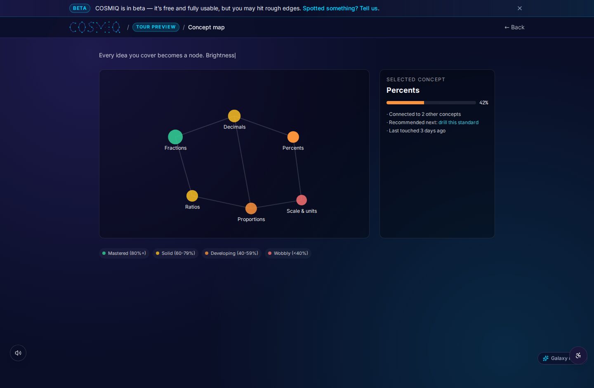This screenshot has height=388, width=594.
Task: Select the Ratios concept node
Action: point(192,196)
